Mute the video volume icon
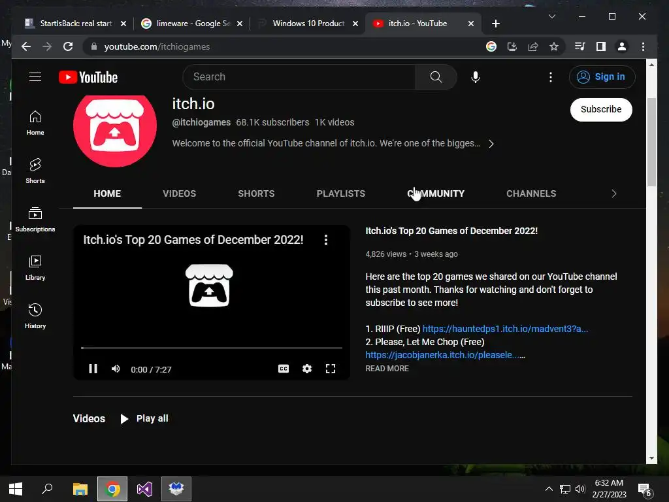This screenshot has width=669, height=502. click(116, 369)
